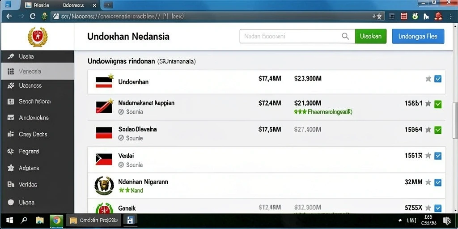The image size is (458, 229).
Task: Open the Ondkin taskbar window button
Action: [93, 220]
